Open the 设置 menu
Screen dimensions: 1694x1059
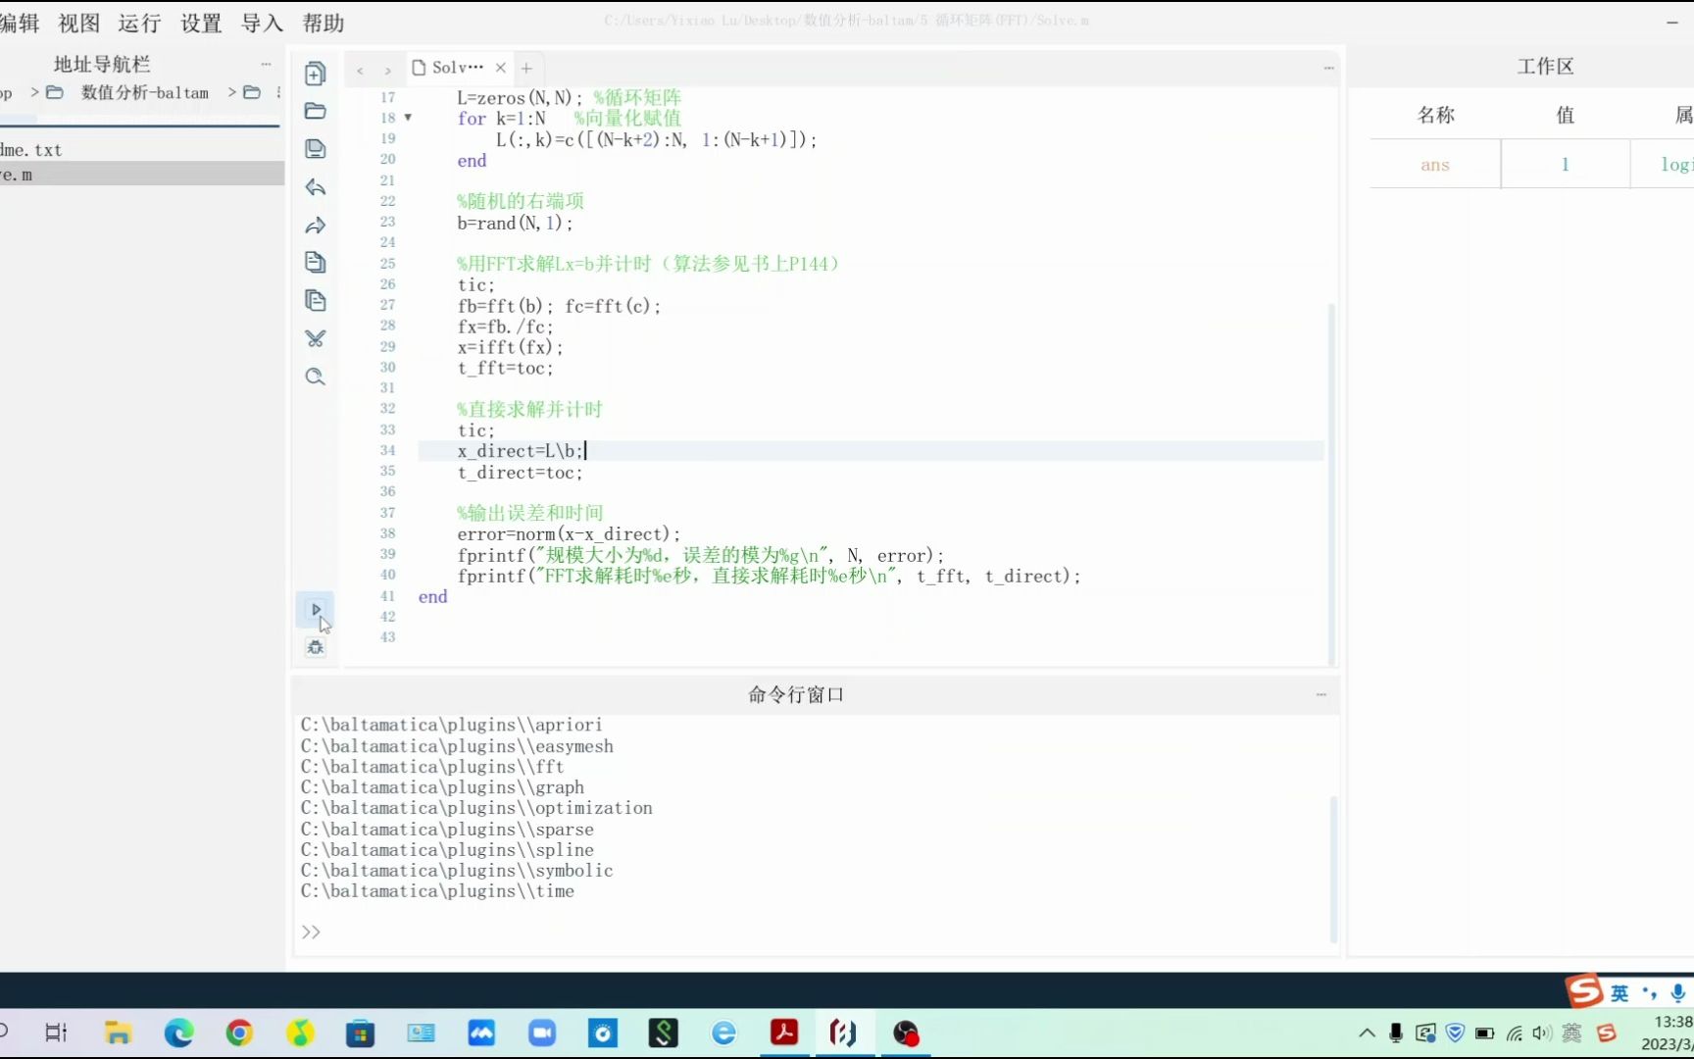pyautogui.click(x=201, y=24)
